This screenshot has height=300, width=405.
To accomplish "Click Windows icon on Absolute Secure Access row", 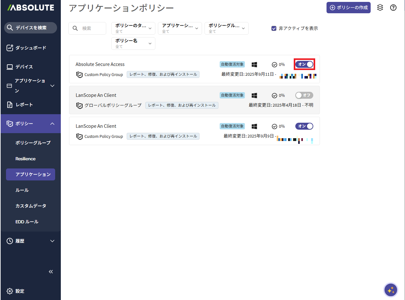I will (254, 64).
